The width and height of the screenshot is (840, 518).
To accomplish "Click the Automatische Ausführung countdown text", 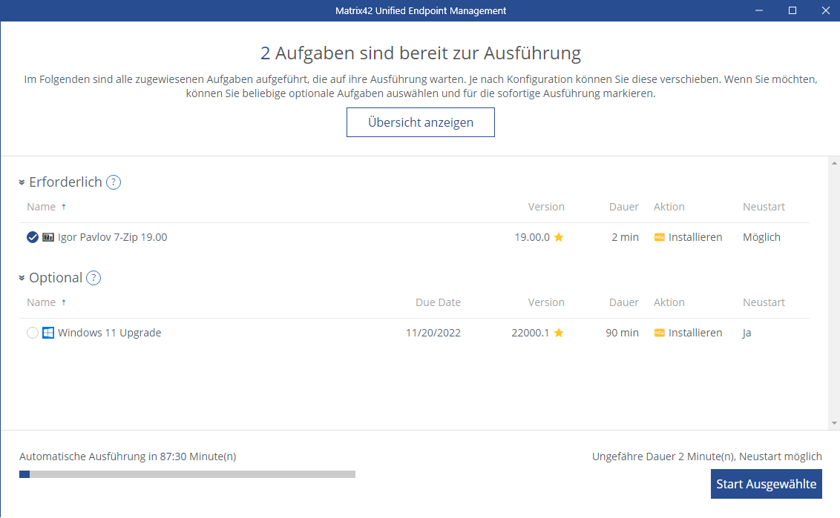I will (x=128, y=456).
